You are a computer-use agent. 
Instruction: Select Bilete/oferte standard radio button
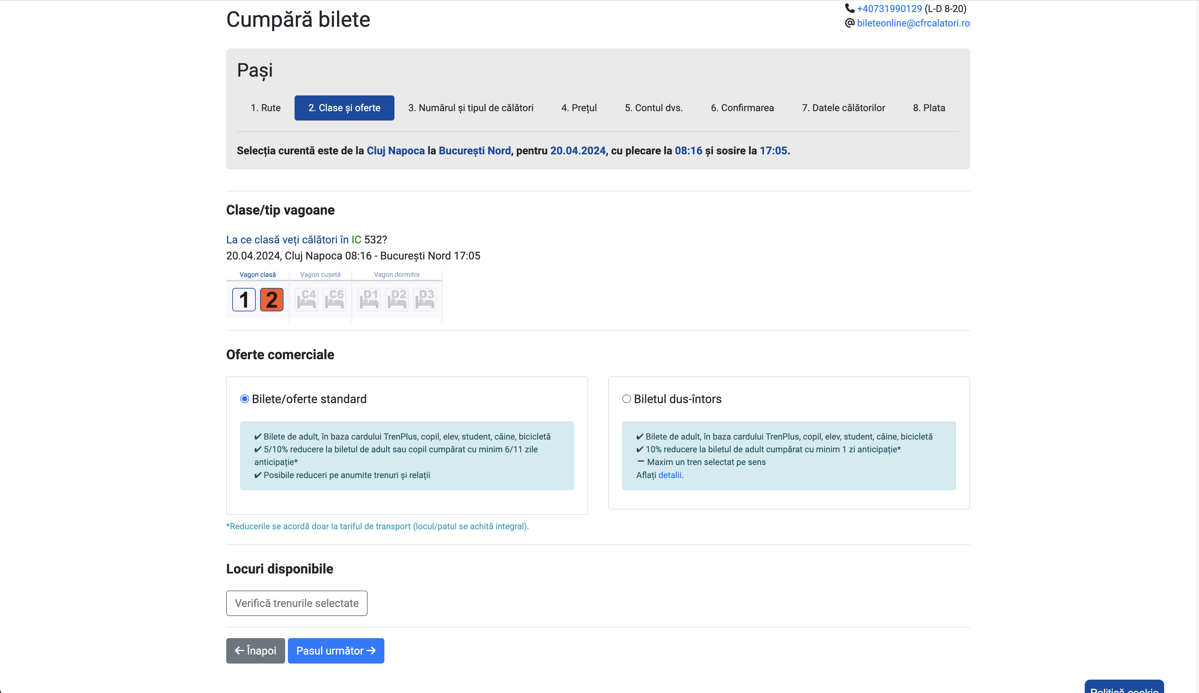(x=245, y=399)
